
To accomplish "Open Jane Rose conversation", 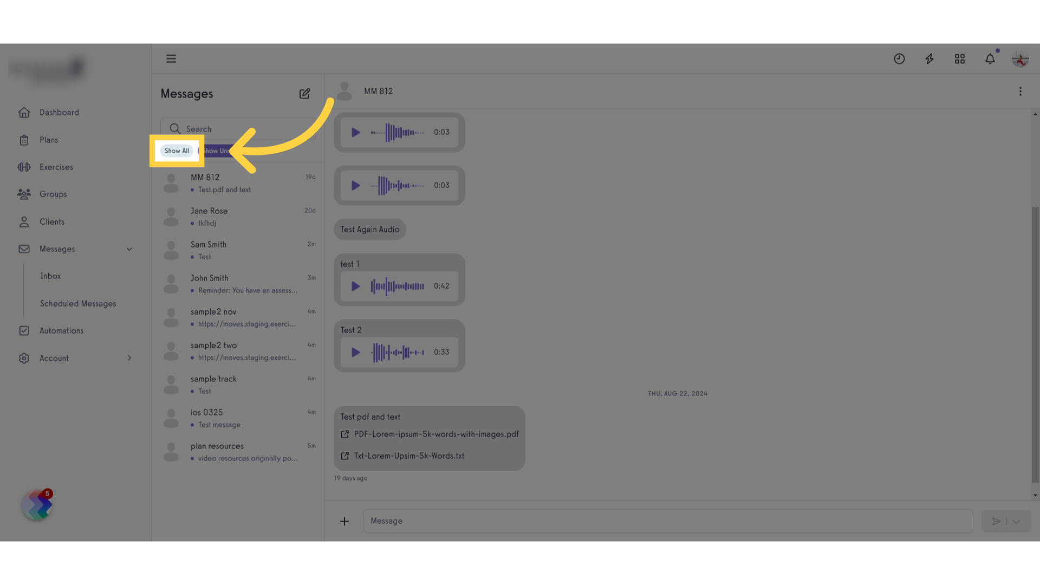I will click(238, 217).
